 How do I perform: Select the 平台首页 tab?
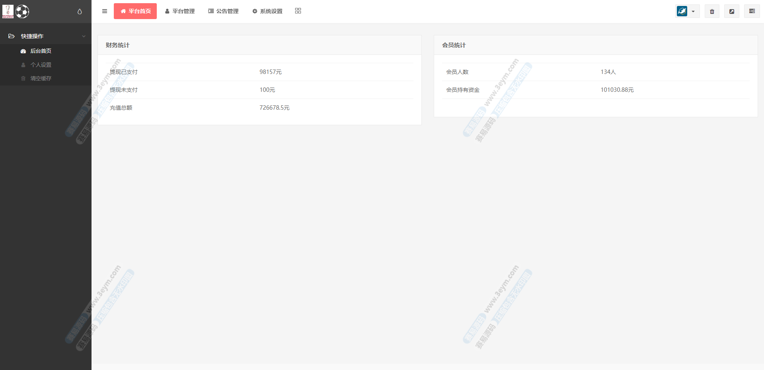click(x=135, y=11)
